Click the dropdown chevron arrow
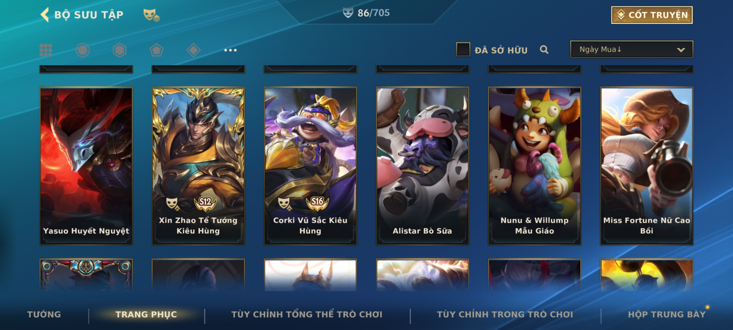 click(681, 50)
